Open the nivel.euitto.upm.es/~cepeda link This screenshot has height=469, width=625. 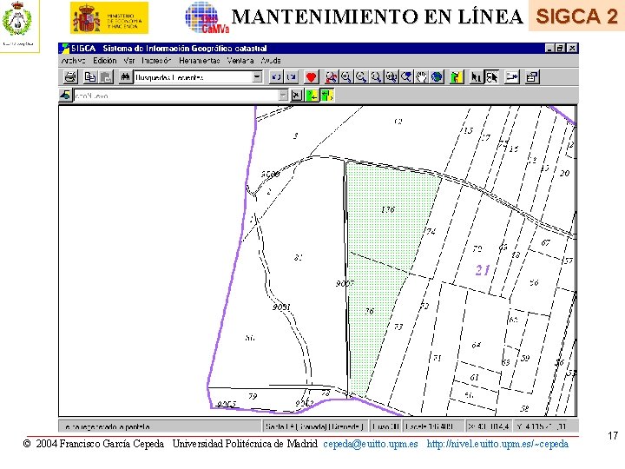pyautogui.click(x=497, y=444)
